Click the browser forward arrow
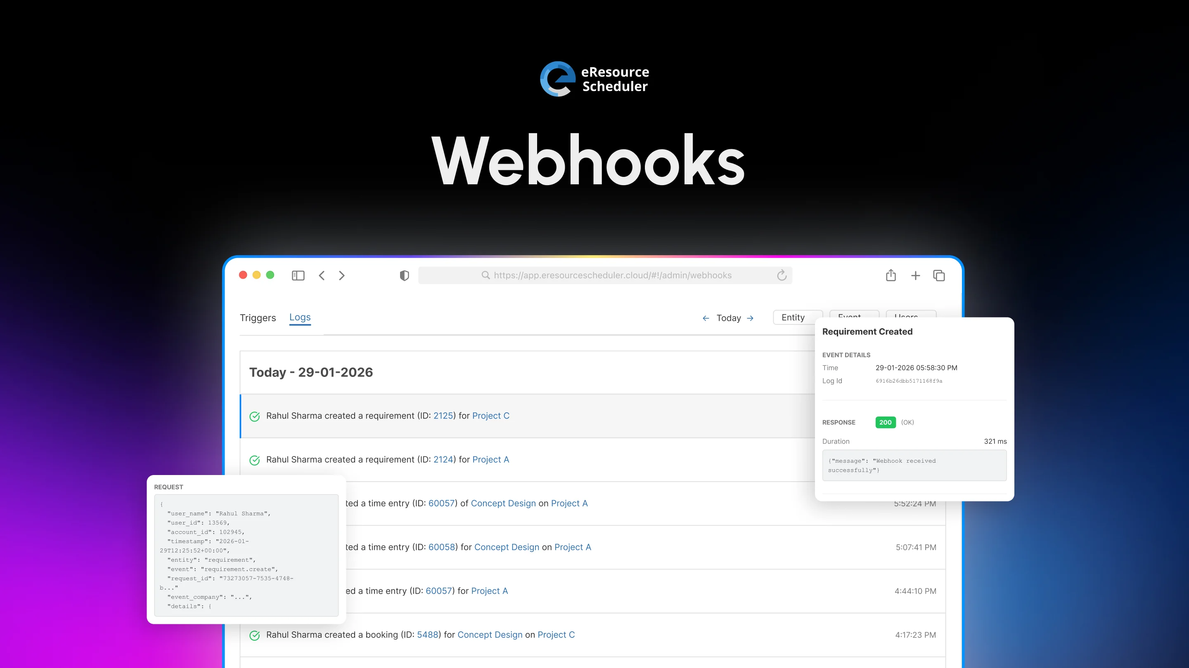The width and height of the screenshot is (1189, 668). pyautogui.click(x=341, y=275)
